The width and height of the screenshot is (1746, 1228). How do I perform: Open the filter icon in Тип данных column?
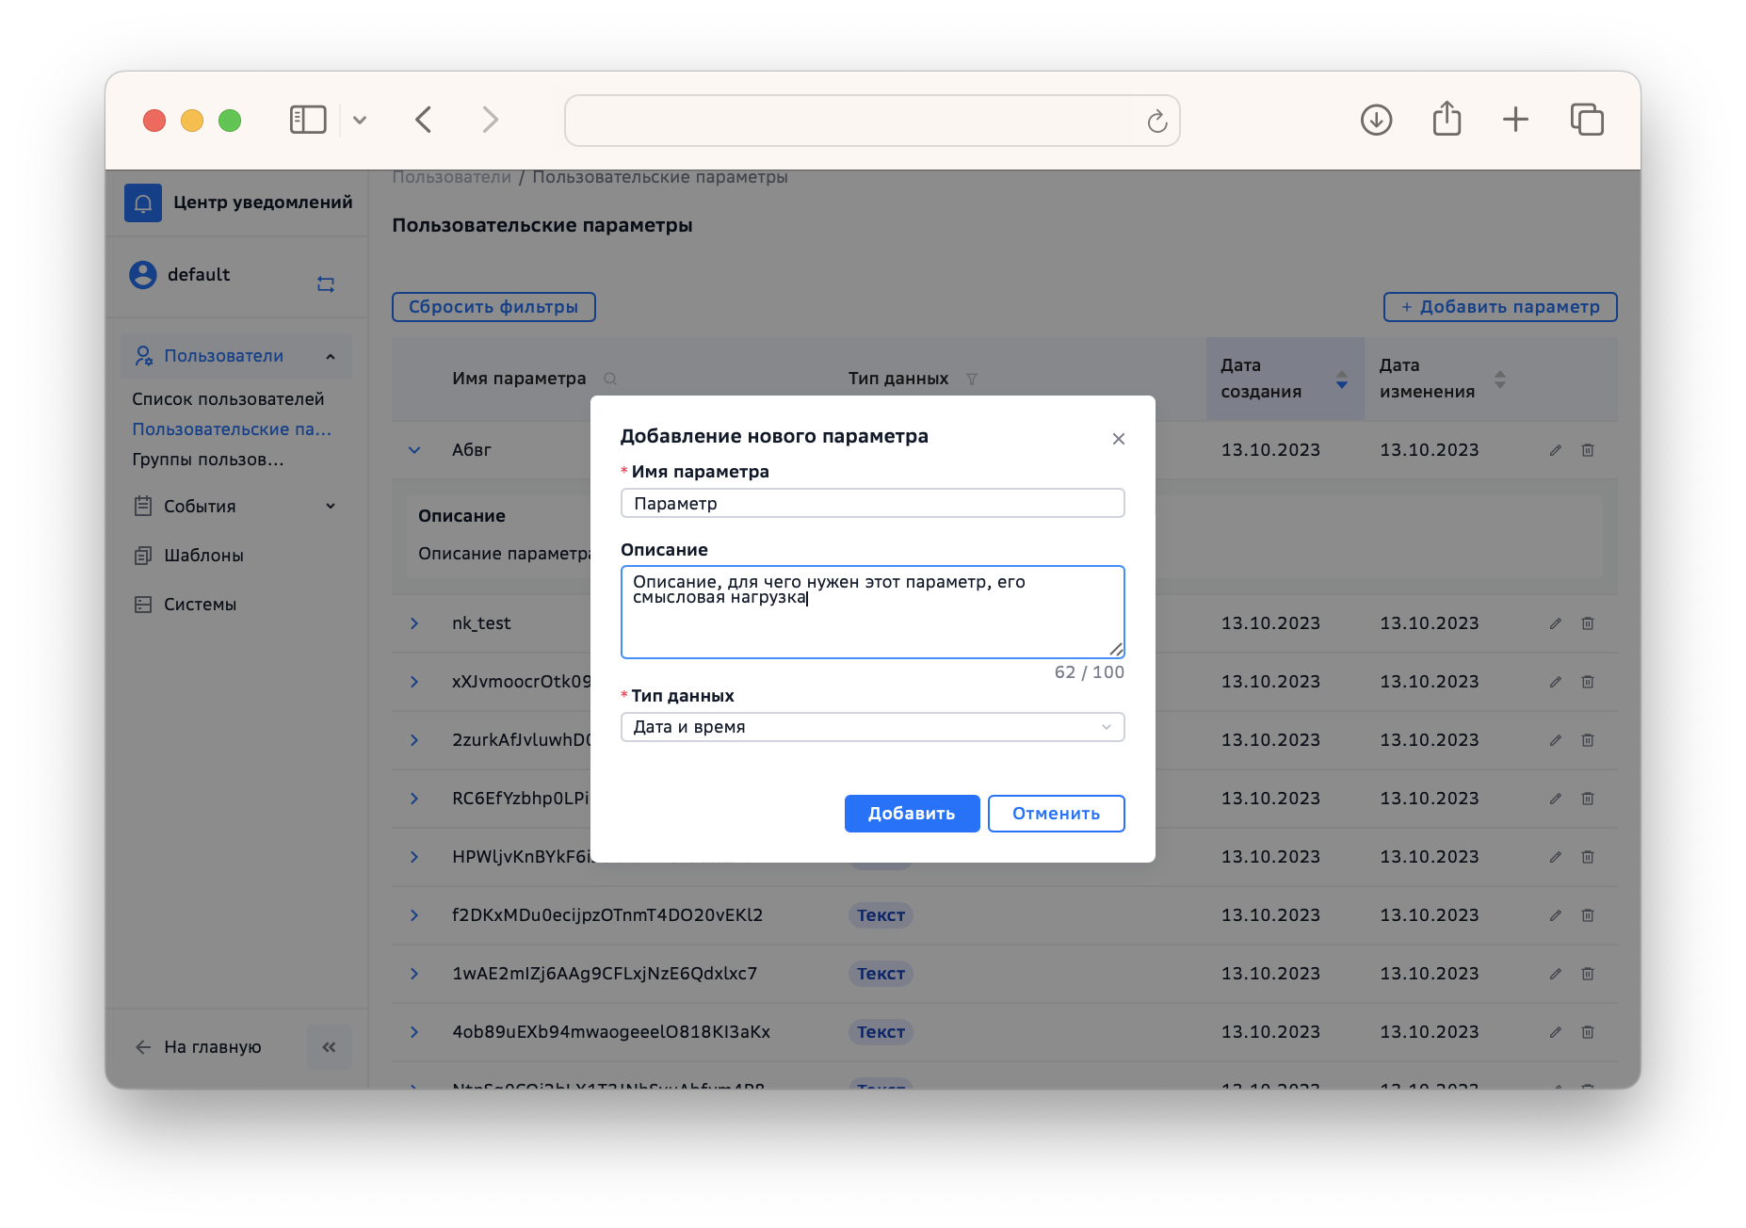[x=972, y=379]
